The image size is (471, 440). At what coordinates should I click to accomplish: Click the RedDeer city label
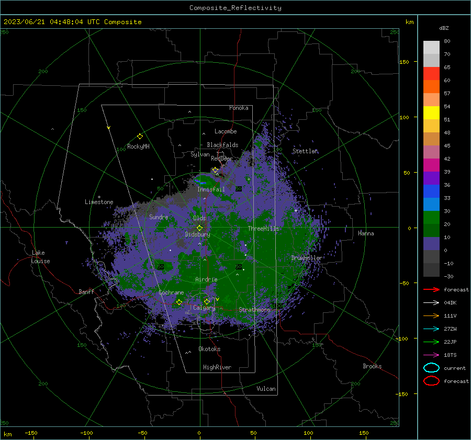point(222,159)
